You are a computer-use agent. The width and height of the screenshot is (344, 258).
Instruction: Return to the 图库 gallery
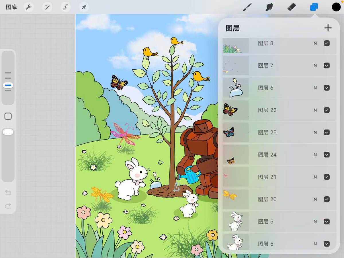pyautogui.click(x=11, y=7)
